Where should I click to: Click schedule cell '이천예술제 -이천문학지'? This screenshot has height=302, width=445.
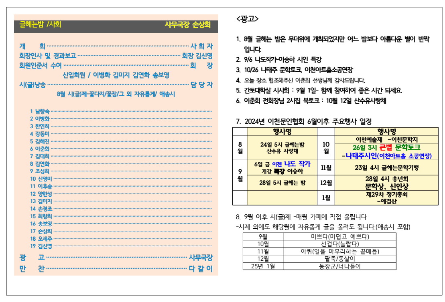pyautogui.click(x=386, y=139)
